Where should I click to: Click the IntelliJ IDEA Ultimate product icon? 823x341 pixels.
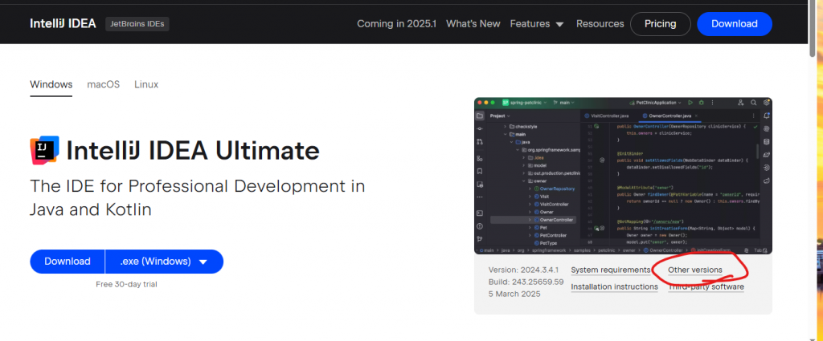click(44, 151)
